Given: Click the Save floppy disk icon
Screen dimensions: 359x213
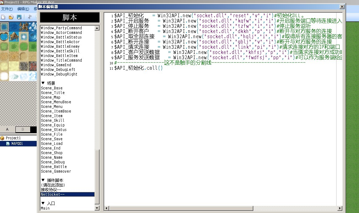Looking at the screenshot, I should [19, 17].
